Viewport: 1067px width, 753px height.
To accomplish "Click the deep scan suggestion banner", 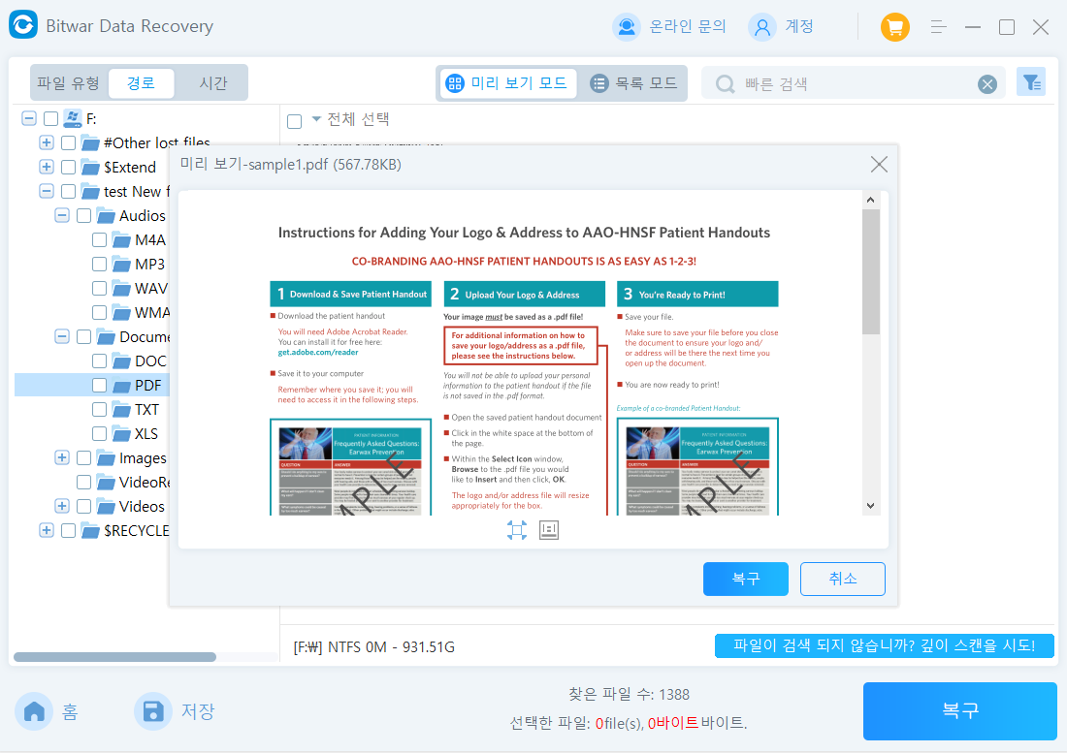I will point(884,645).
